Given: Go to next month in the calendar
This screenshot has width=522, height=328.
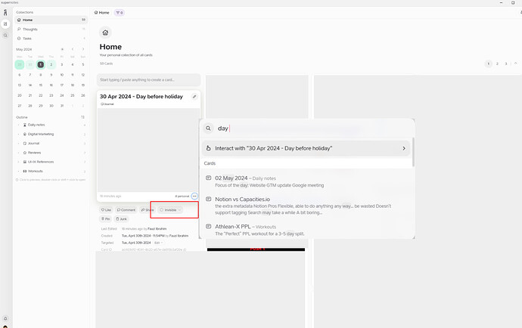Looking at the screenshot, I should click(82, 49).
